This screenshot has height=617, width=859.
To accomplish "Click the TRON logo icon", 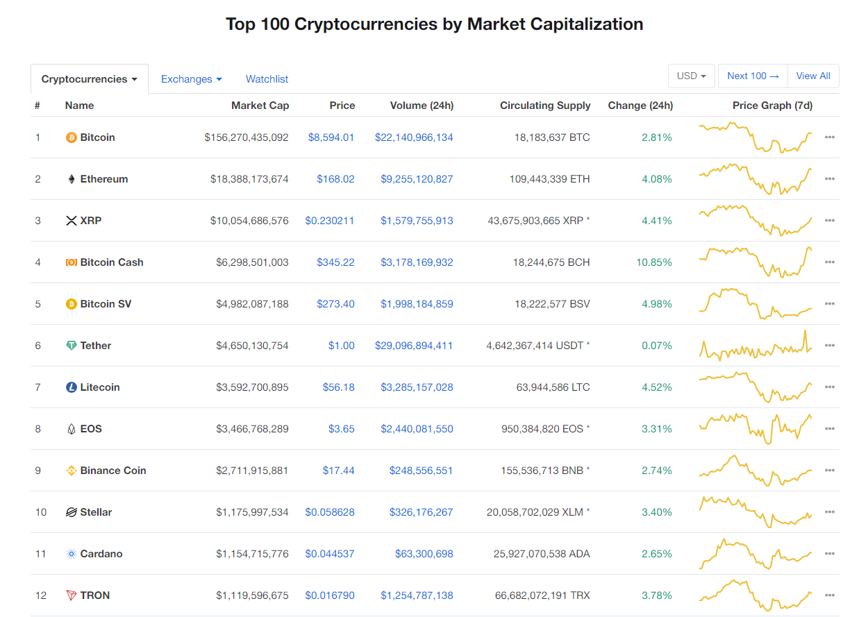I will coord(71,595).
